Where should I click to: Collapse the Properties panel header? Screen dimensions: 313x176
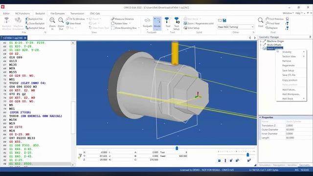tap(260, 117)
